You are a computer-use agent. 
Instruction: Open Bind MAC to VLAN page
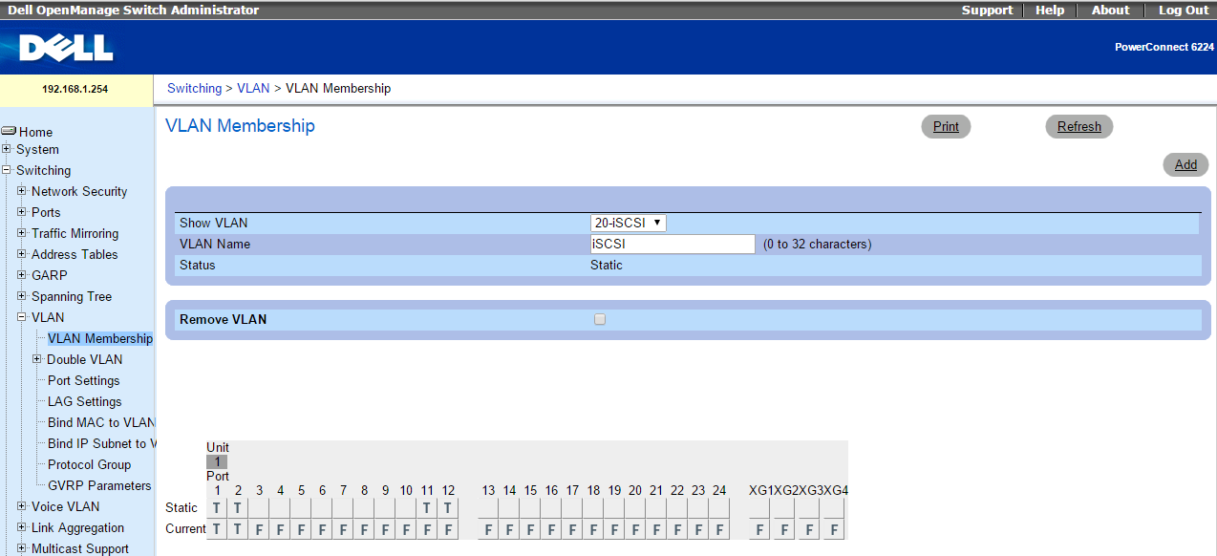click(101, 422)
